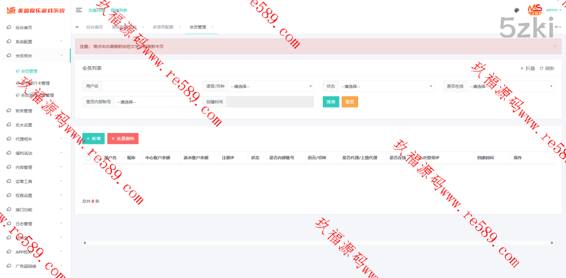Screen dimensions: 566x278
Task: Click the tab bar scroll-left icon
Action: coord(76,27)
